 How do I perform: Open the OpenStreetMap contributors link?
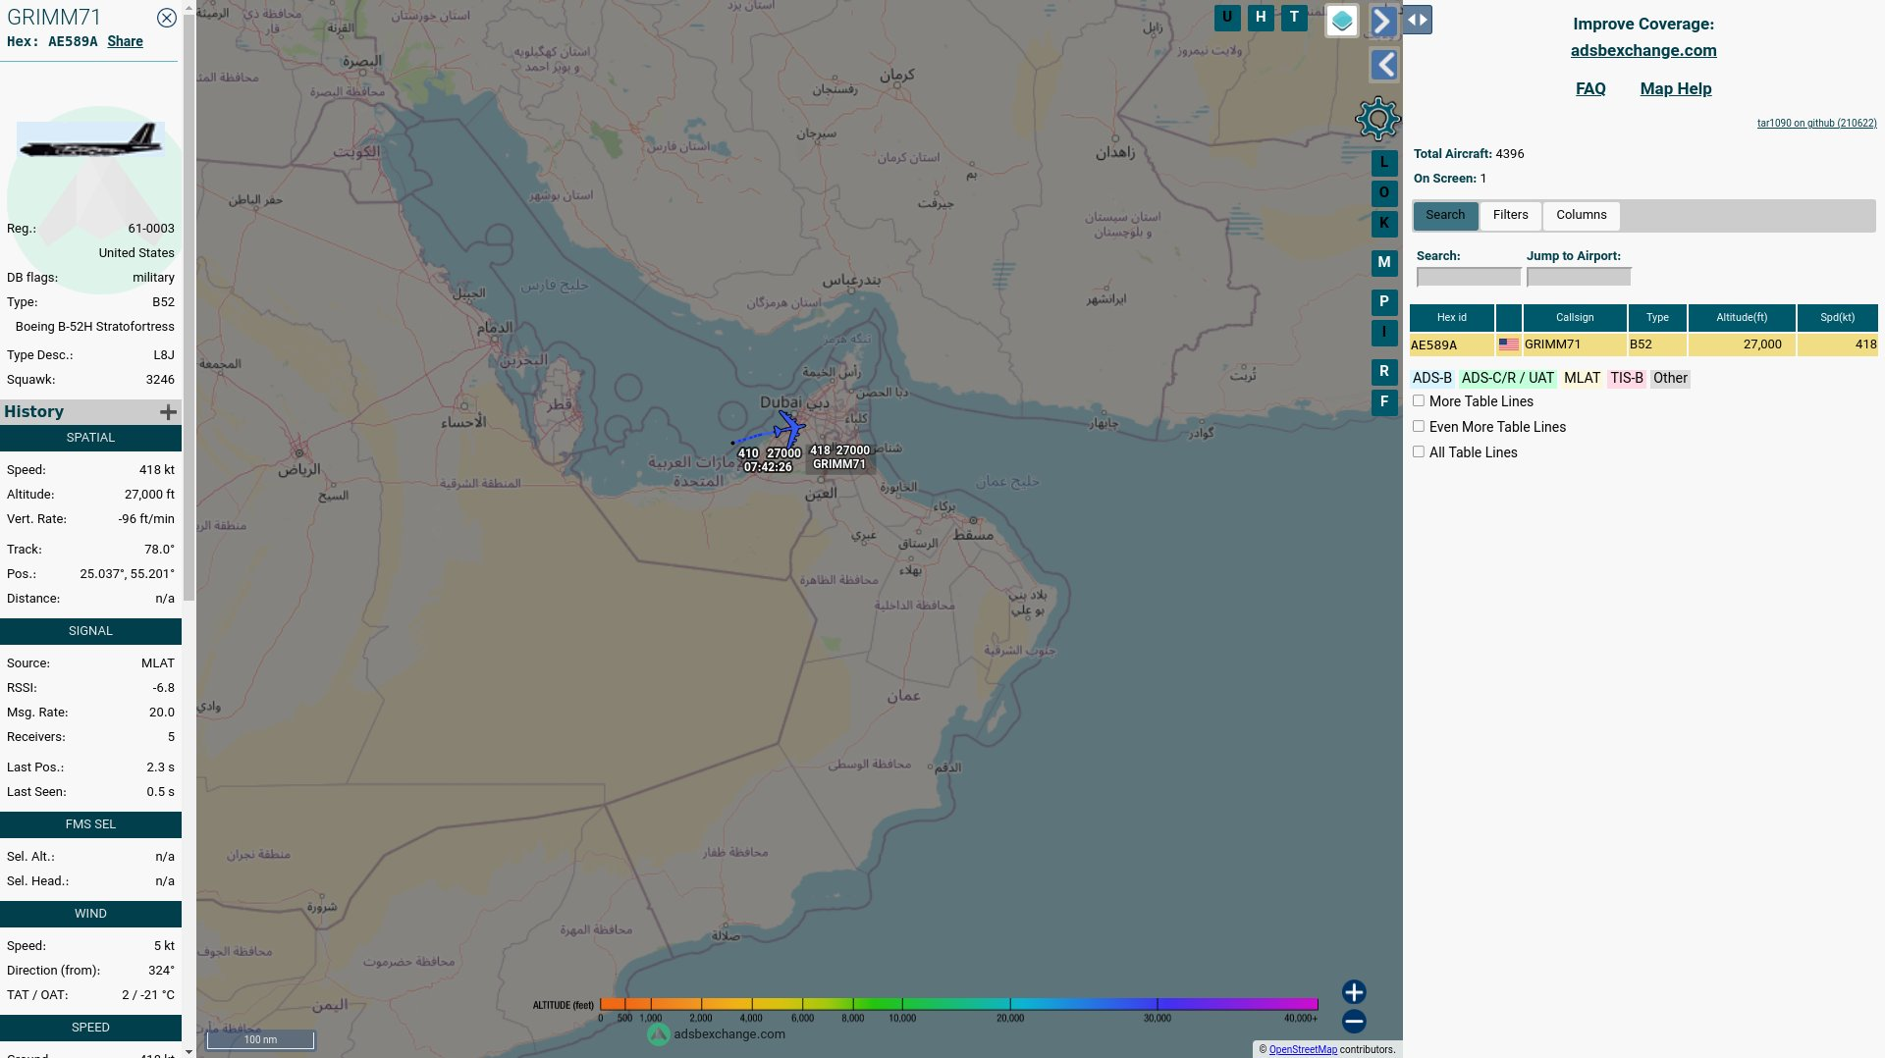[1303, 1050]
